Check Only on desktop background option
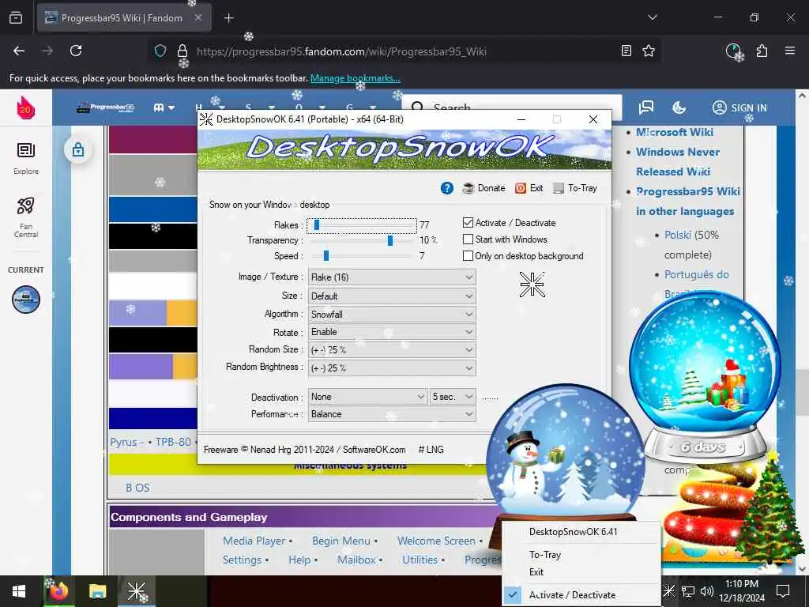The width and height of the screenshot is (809, 607). click(x=468, y=256)
